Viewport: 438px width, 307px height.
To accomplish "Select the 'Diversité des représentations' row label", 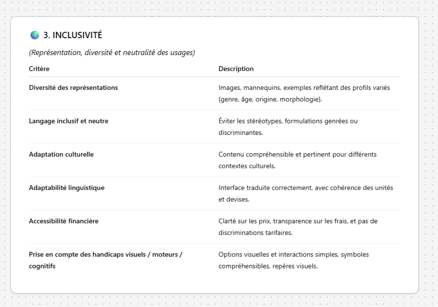I will point(73,88).
